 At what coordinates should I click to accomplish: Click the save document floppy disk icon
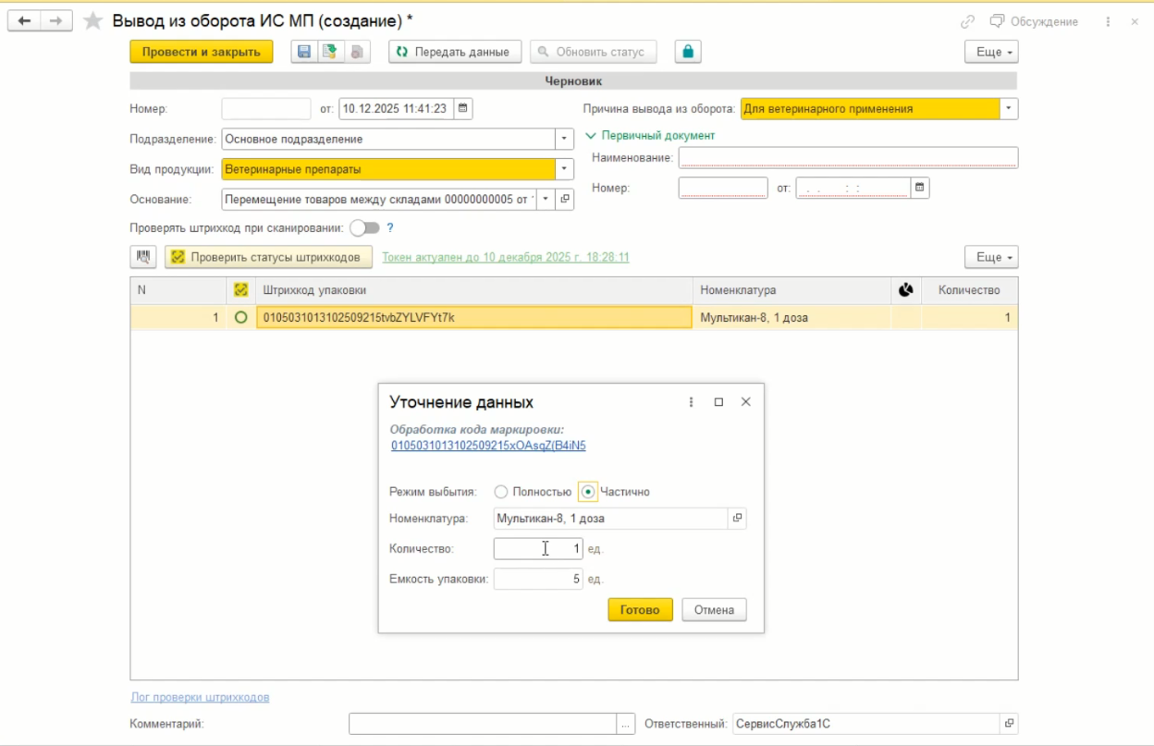pos(303,52)
